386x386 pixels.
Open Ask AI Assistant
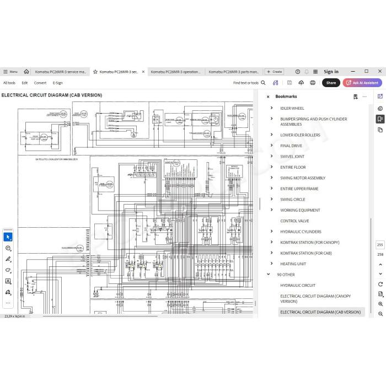coord(362,83)
